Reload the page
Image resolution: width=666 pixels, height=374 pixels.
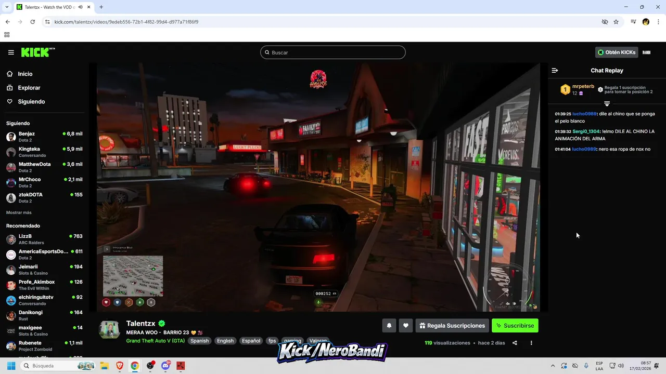point(32,22)
